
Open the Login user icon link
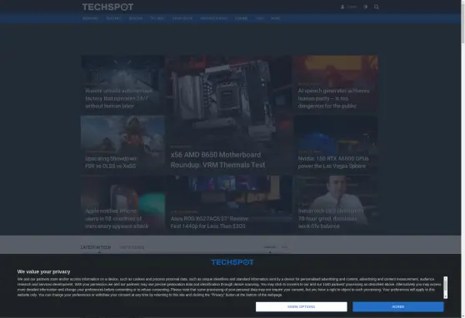tap(348, 7)
